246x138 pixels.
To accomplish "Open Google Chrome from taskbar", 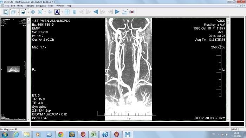I will (60, 134).
